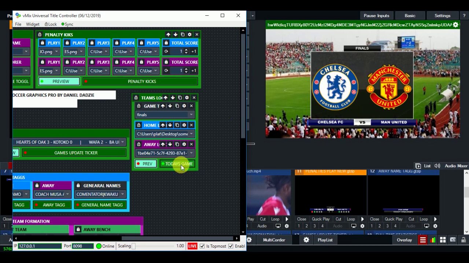Open settings gear for input 12

[435, 226]
